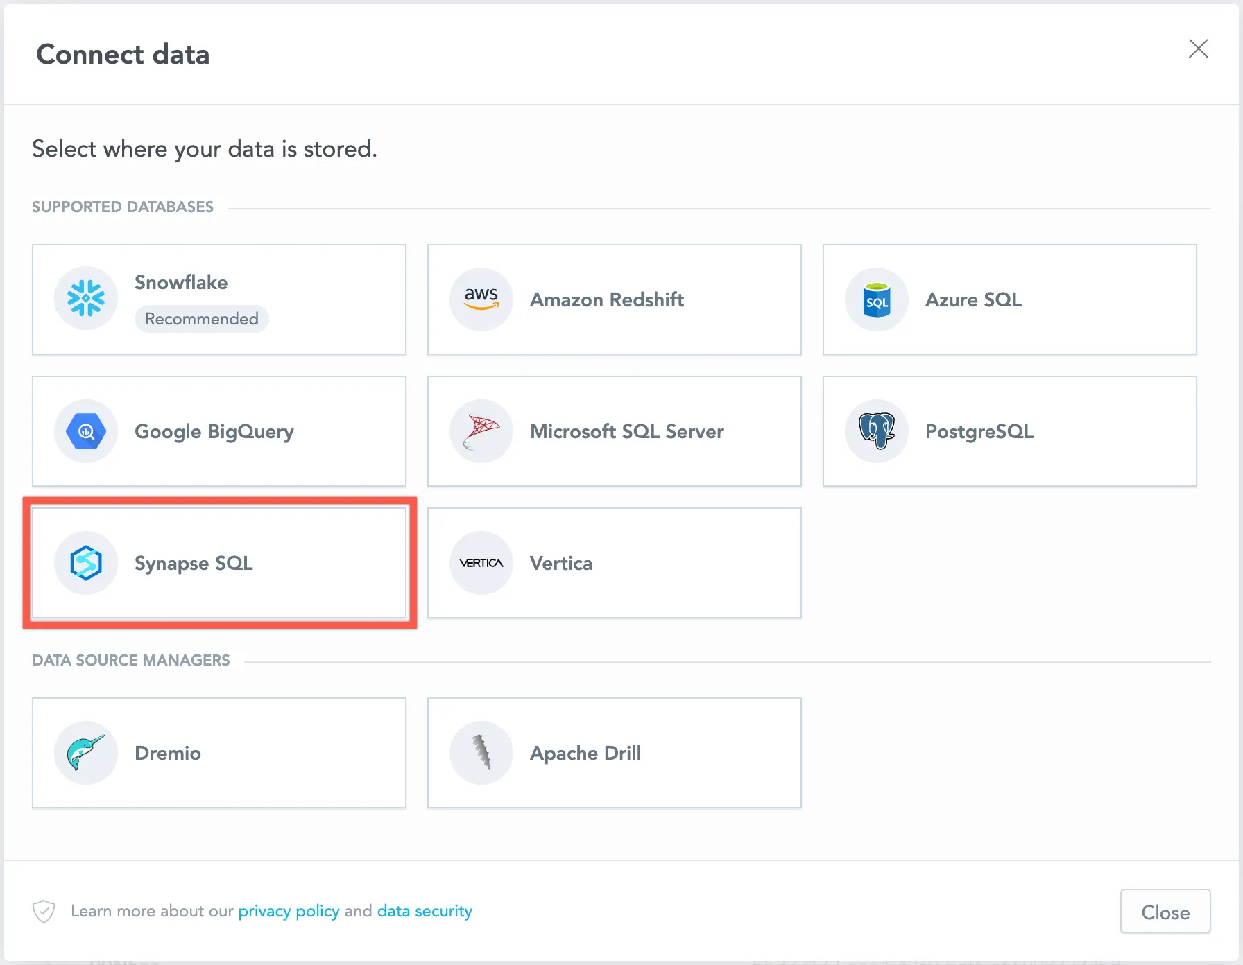Image resolution: width=1243 pixels, height=965 pixels.
Task: Choose the Dremio data source manager
Action: 218,753
